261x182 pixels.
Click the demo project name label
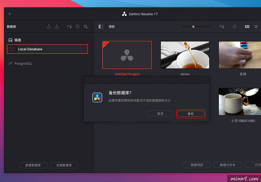[x=185, y=74]
